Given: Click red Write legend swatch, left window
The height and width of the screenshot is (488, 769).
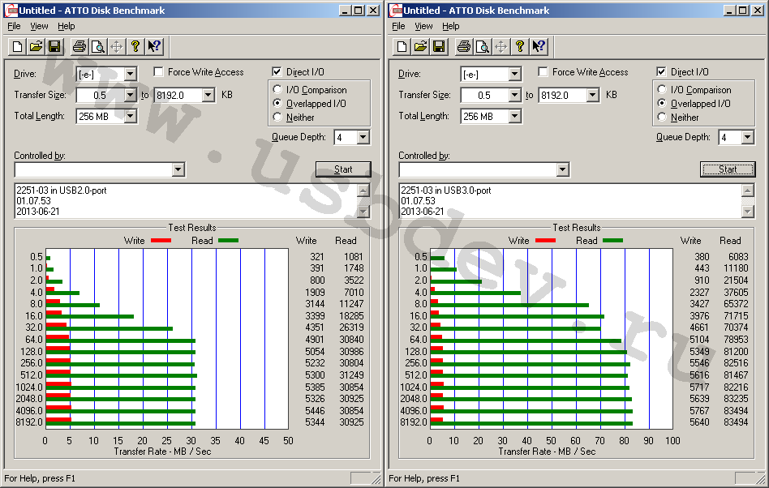Looking at the screenshot, I should [161, 241].
